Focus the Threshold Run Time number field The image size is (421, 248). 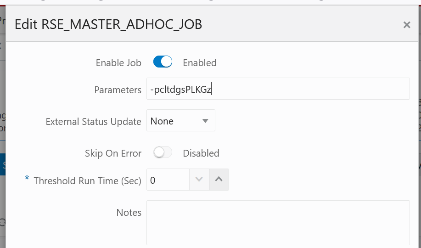(x=168, y=180)
